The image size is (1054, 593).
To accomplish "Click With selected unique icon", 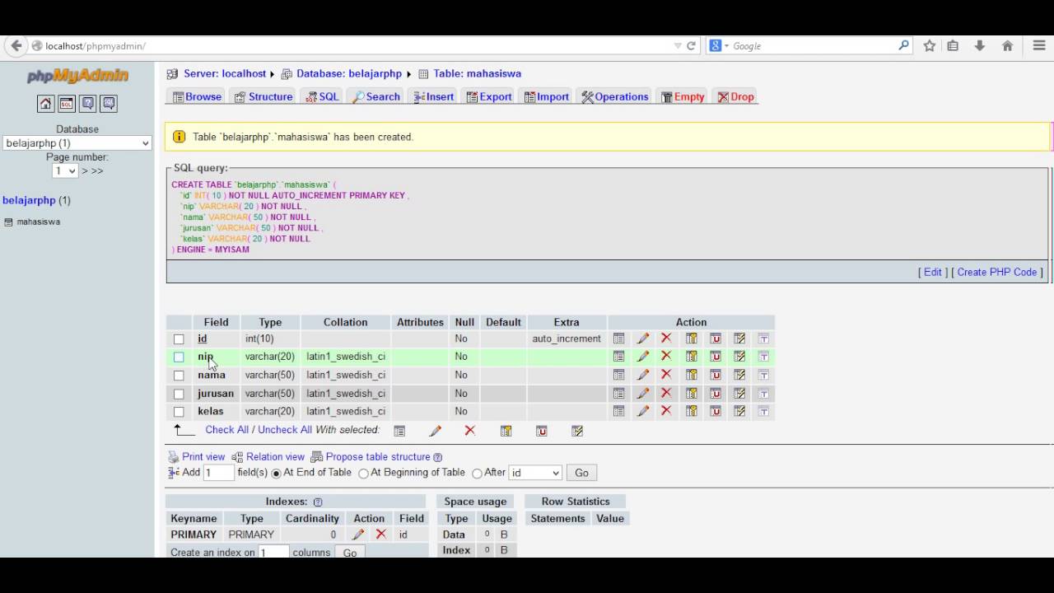I will tap(542, 431).
